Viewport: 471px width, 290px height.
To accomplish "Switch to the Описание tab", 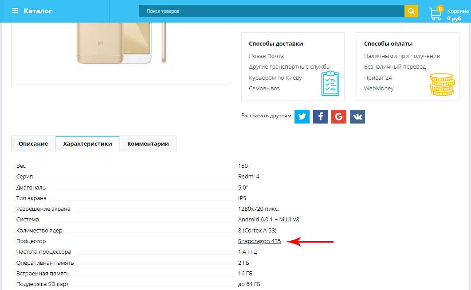I will point(33,144).
